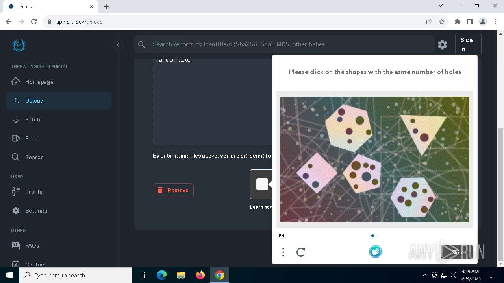Viewport: 504px width, 283px height.
Task: Share this page icon
Action: [429, 22]
